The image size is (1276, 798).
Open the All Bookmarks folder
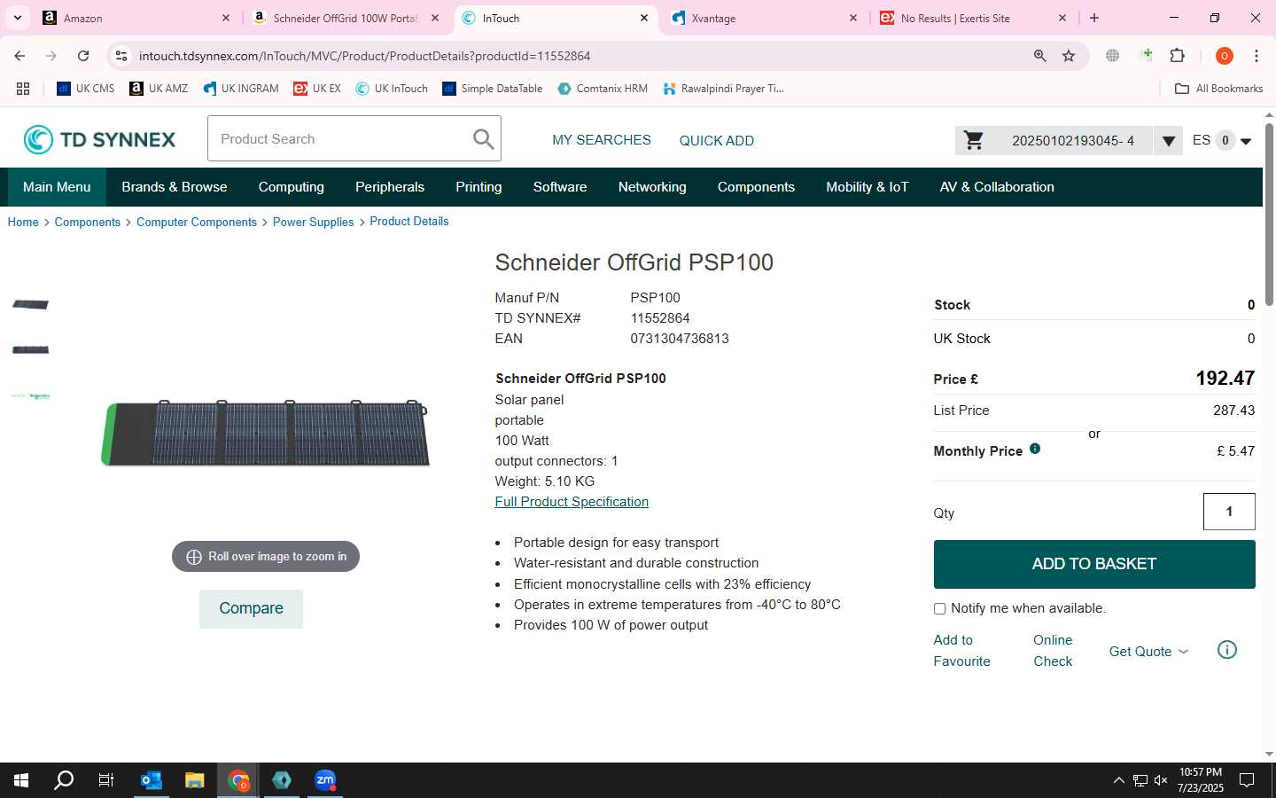(x=1219, y=89)
